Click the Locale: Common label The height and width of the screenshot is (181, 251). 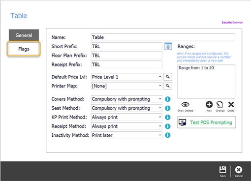pyautogui.click(x=232, y=22)
